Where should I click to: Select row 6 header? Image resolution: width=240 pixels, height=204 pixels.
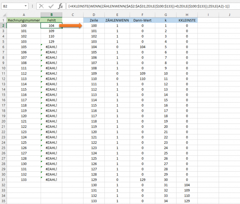click(3, 47)
